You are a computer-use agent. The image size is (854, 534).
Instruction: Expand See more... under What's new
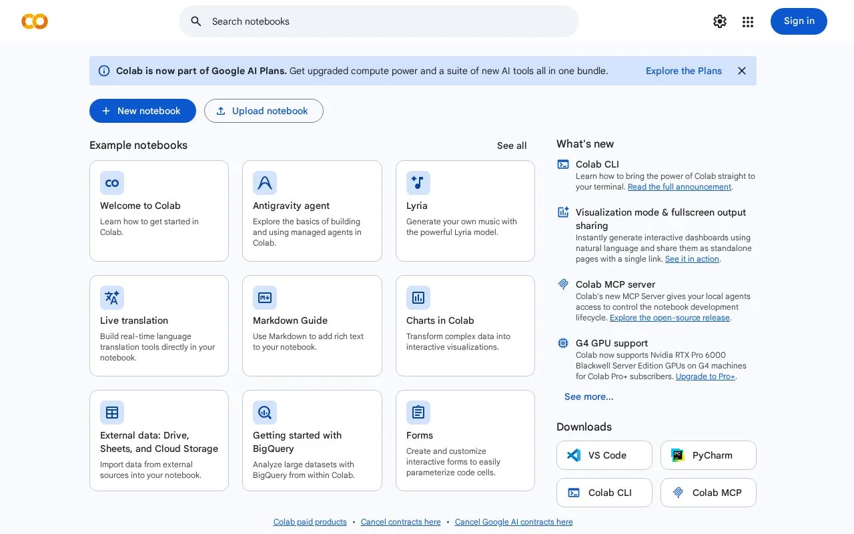pos(589,396)
